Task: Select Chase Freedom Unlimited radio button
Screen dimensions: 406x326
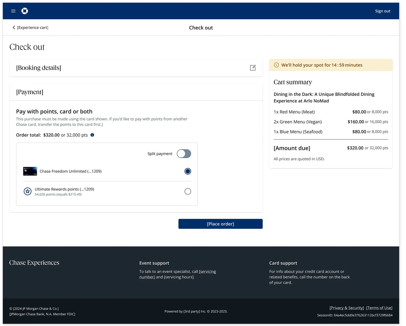Action: 188,171
